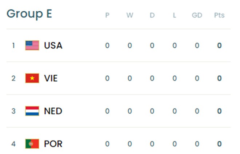
Task: Click the L column header
Action: (175, 15)
